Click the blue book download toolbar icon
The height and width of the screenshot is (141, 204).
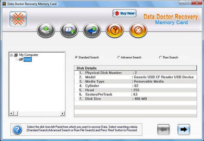pyautogui.click(x=92, y=30)
